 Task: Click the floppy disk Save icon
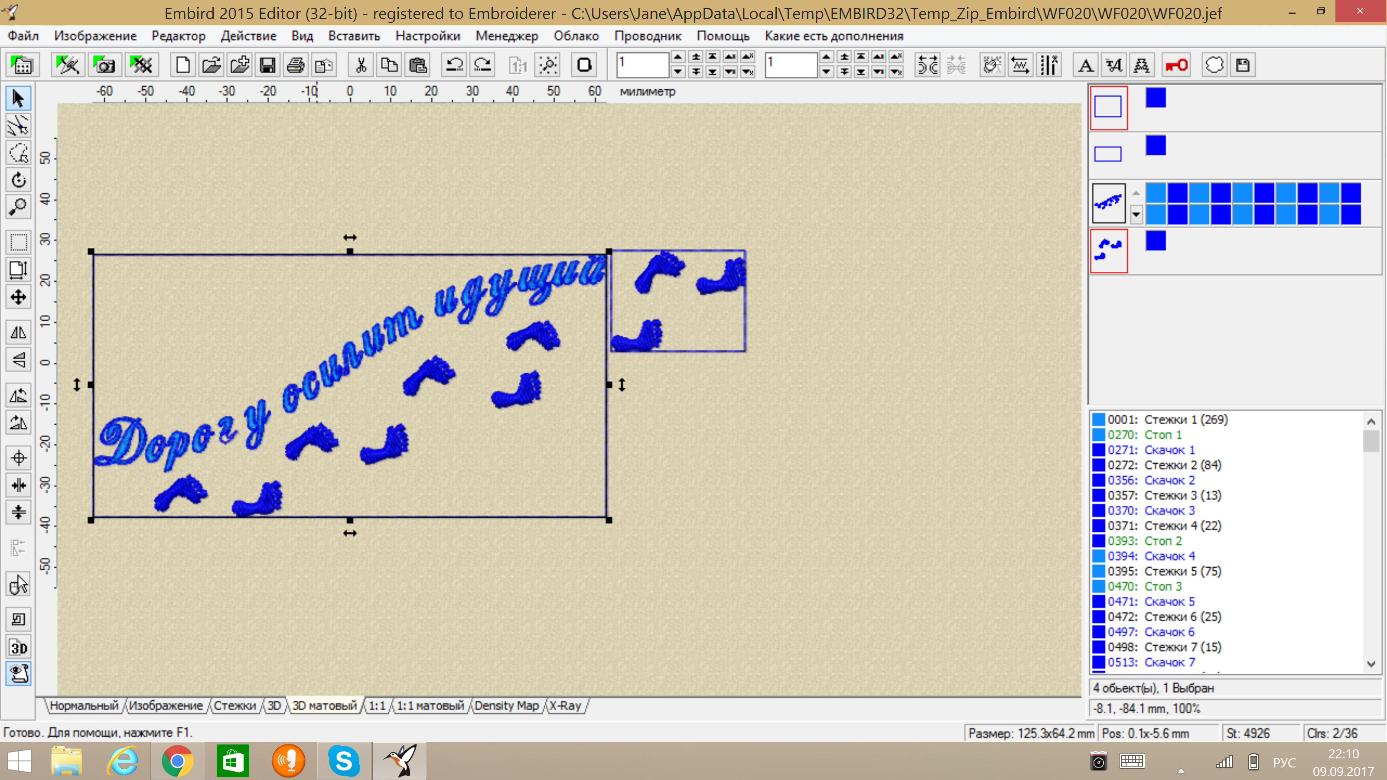[x=267, y=65]
